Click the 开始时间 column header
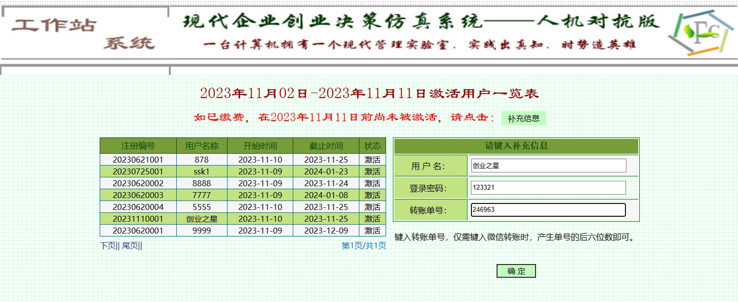This screenshot has width=738, height=302. [x=260, y=146]
